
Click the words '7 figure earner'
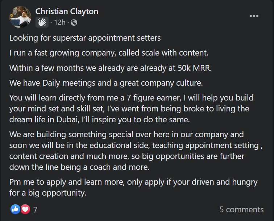pos(154,98)
